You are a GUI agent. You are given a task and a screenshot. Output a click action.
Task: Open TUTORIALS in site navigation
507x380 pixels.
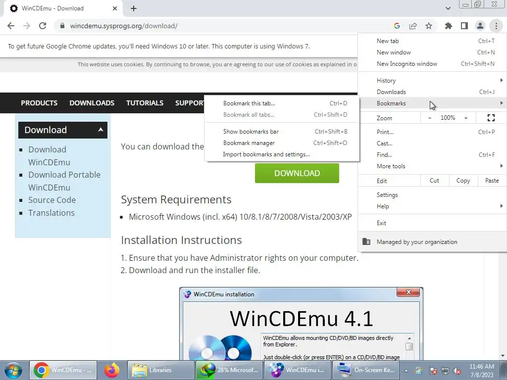[145, 103]
